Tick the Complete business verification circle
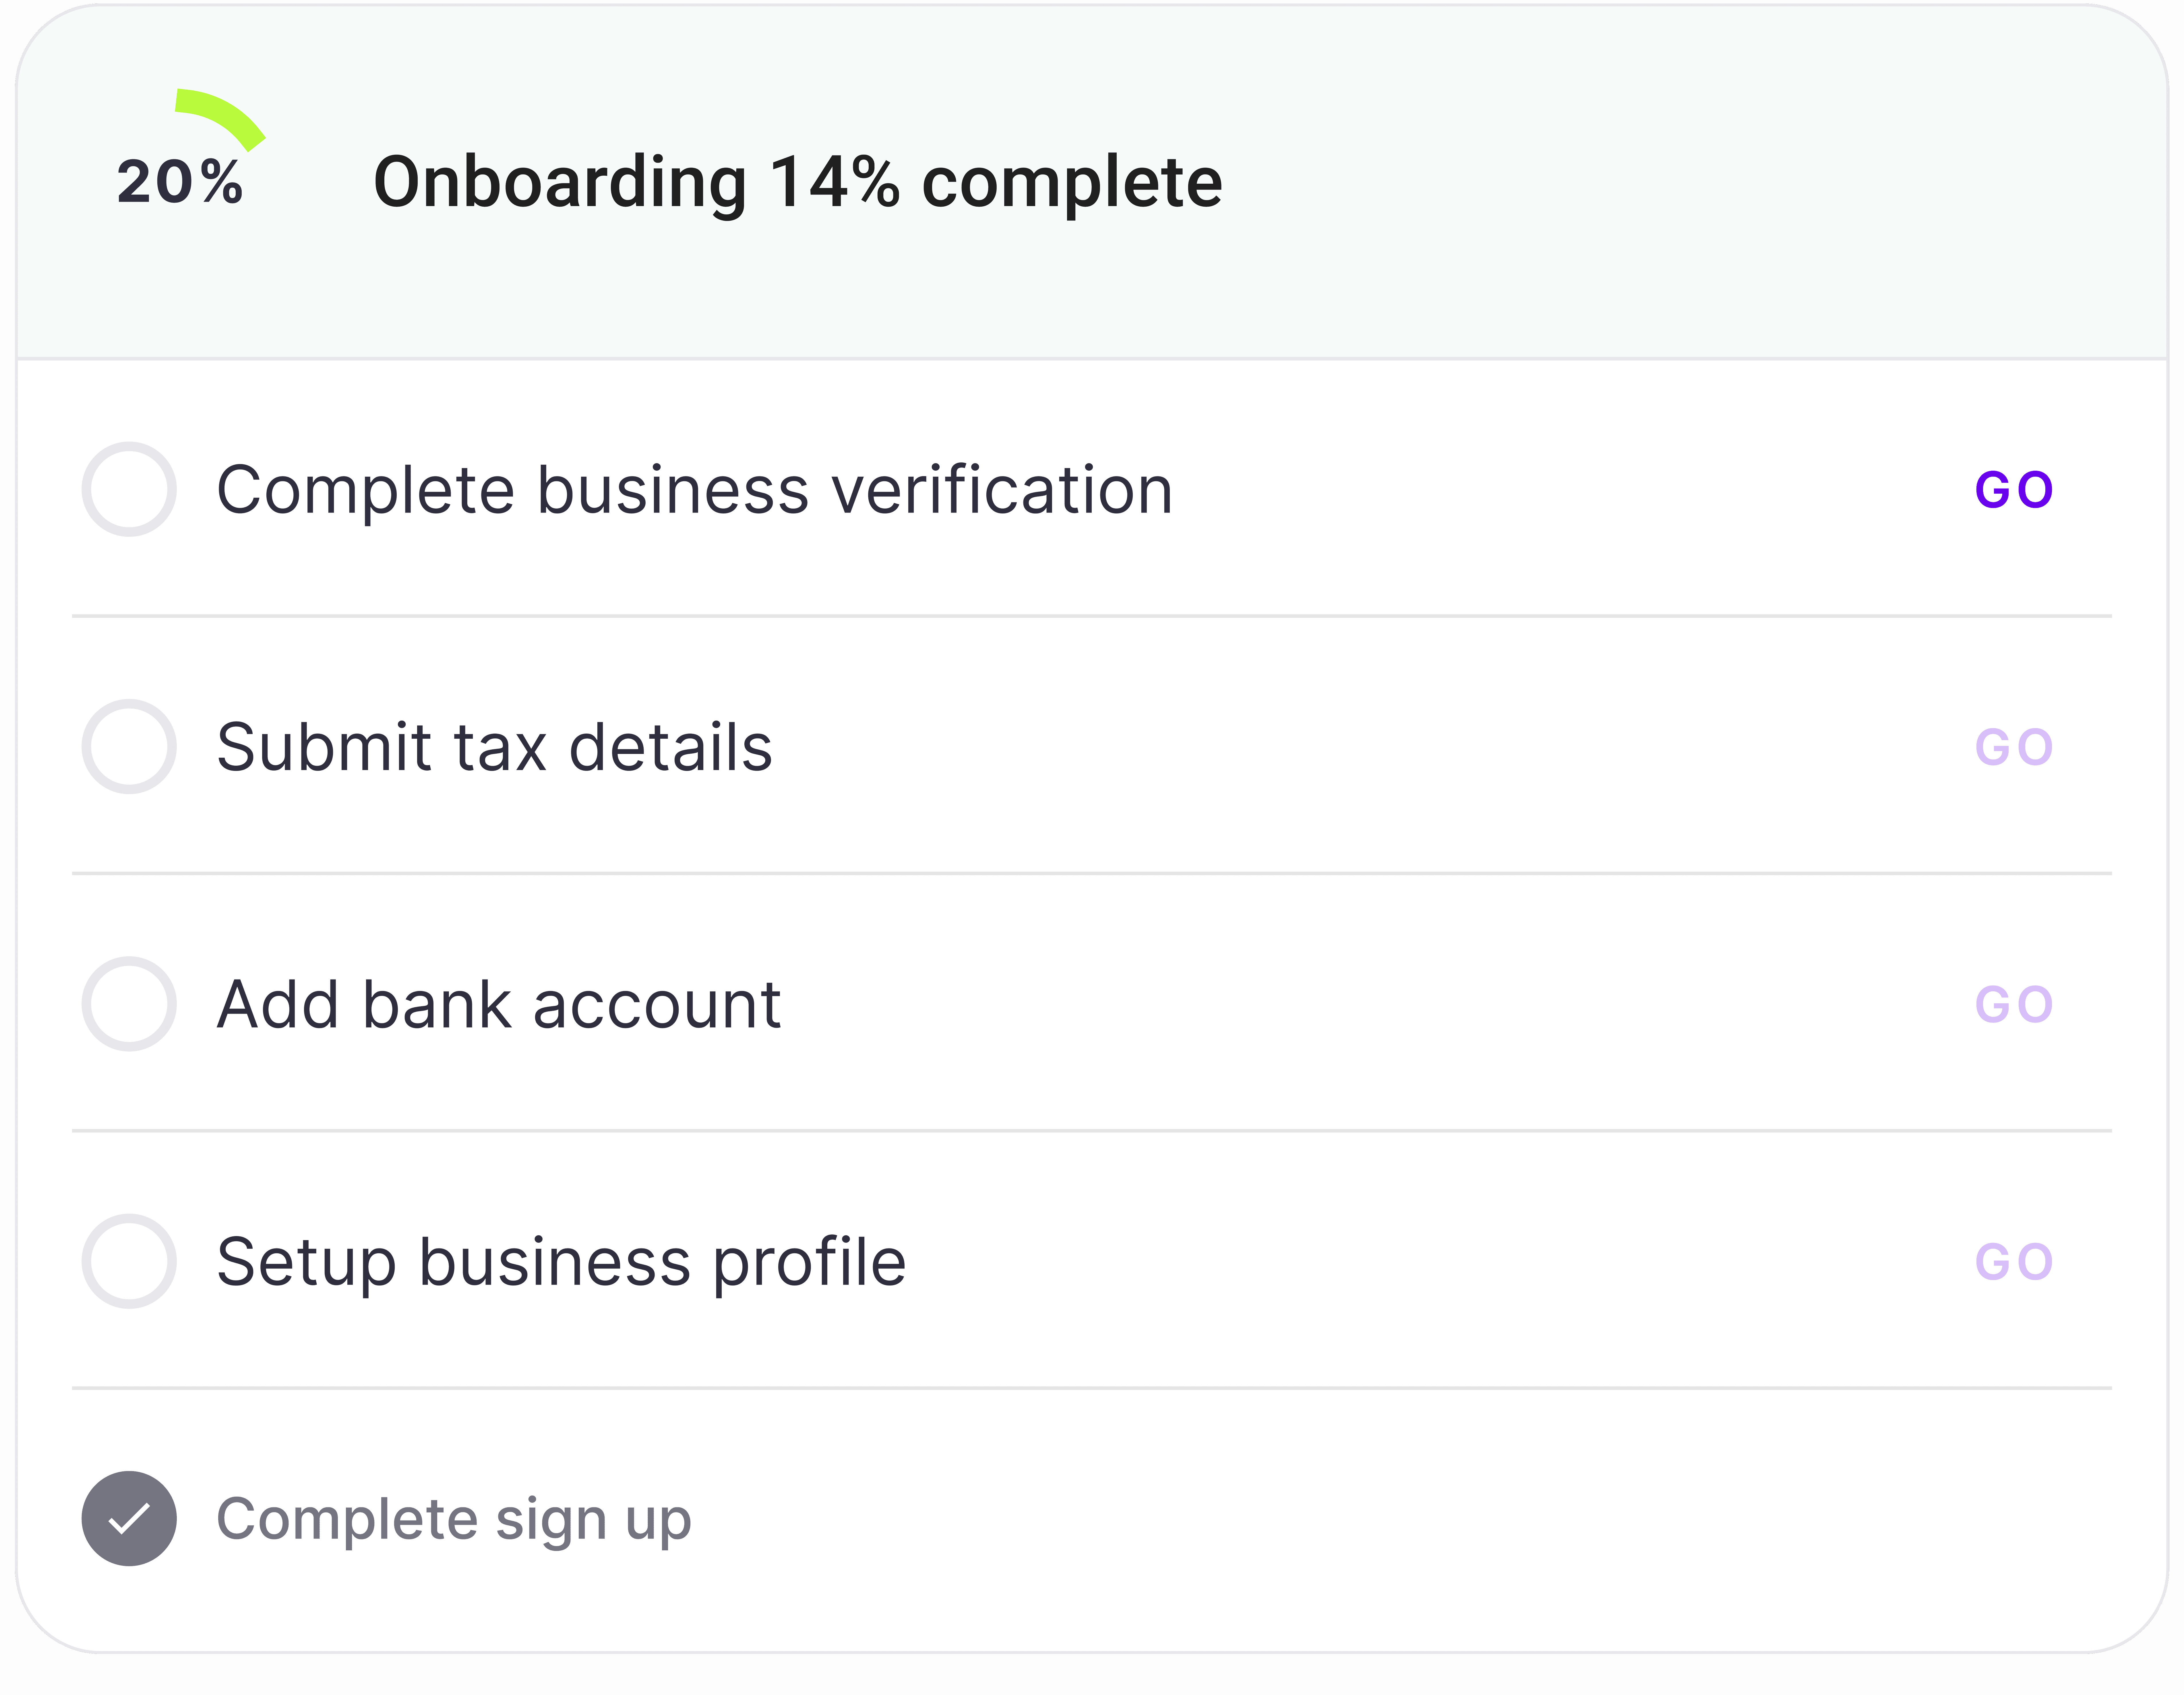This screenshot has width=2184, height=1695. coord(129,489)
